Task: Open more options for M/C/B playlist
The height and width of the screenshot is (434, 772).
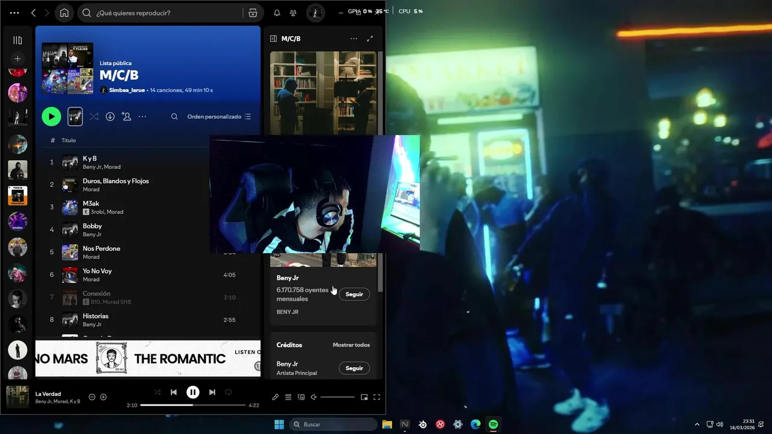Action: coord(142,116)
